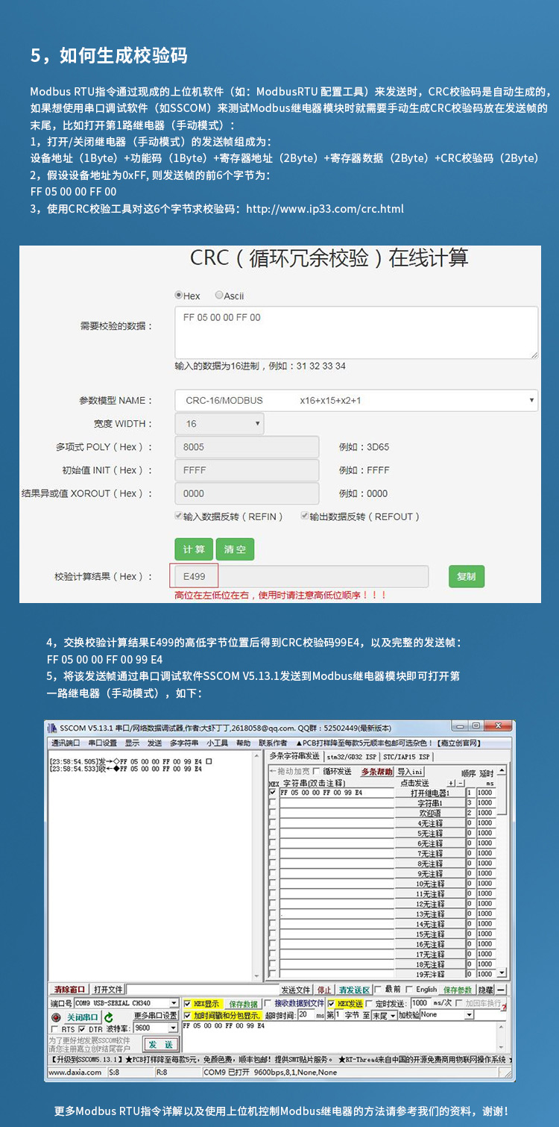The width and height of the screenshot is (559, 1127).
Task: Click the 需要校验的数据 input text area
Action: 356,332
